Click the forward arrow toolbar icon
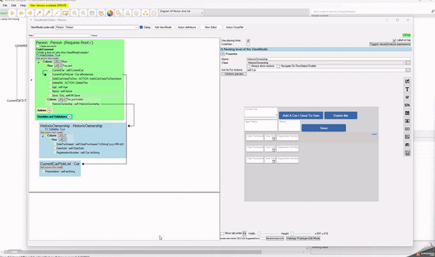 point(30,13)
